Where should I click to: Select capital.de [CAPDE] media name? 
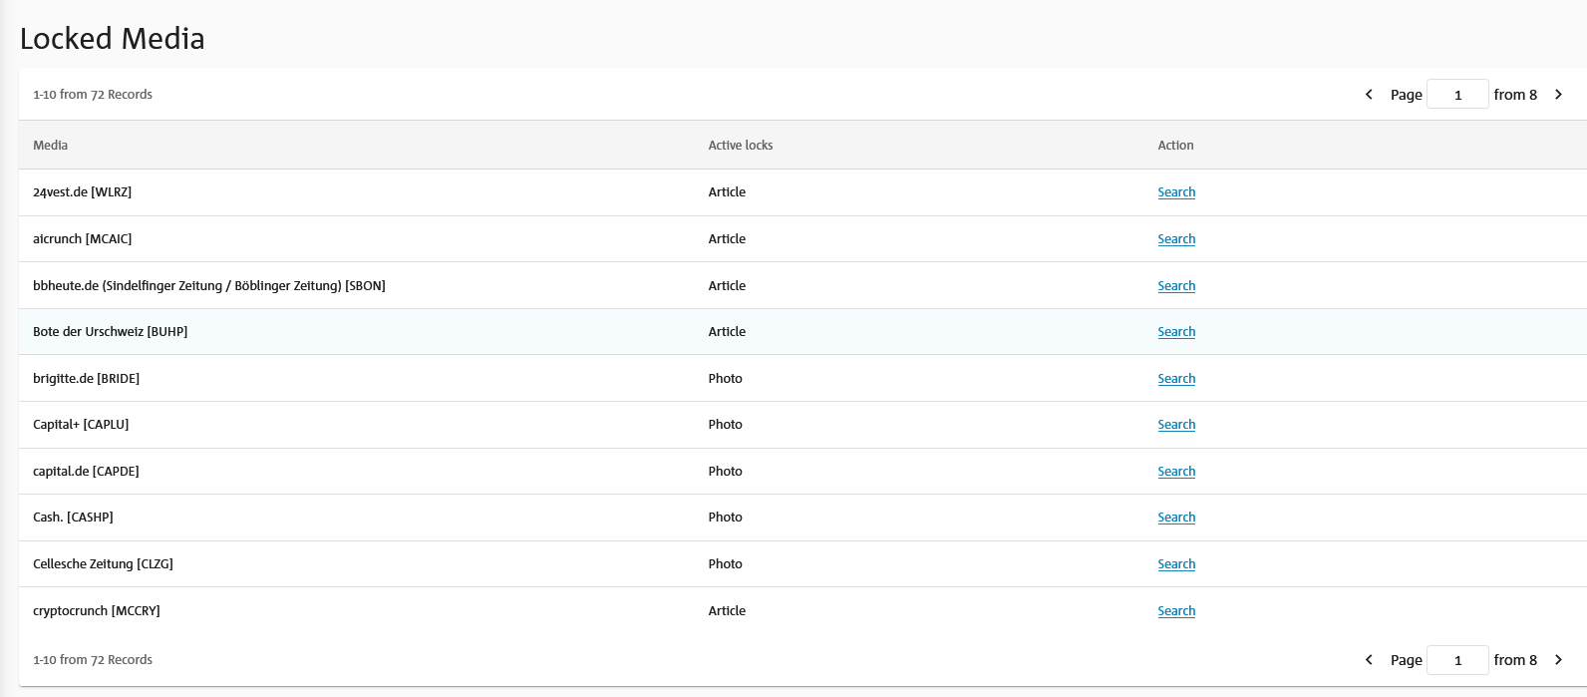pos(86,472)
